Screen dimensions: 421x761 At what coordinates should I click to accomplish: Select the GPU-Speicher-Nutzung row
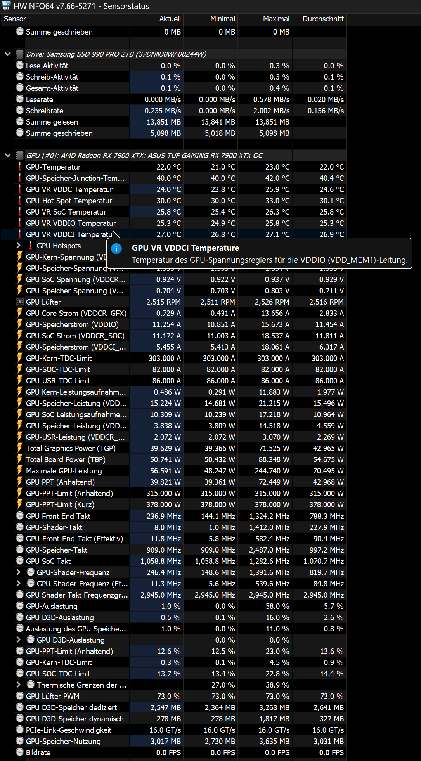(x=173, y=741)
